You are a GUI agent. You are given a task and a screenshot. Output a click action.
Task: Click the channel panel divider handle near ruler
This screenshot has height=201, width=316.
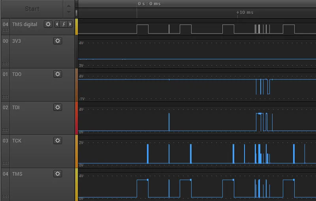click(76, 13)
